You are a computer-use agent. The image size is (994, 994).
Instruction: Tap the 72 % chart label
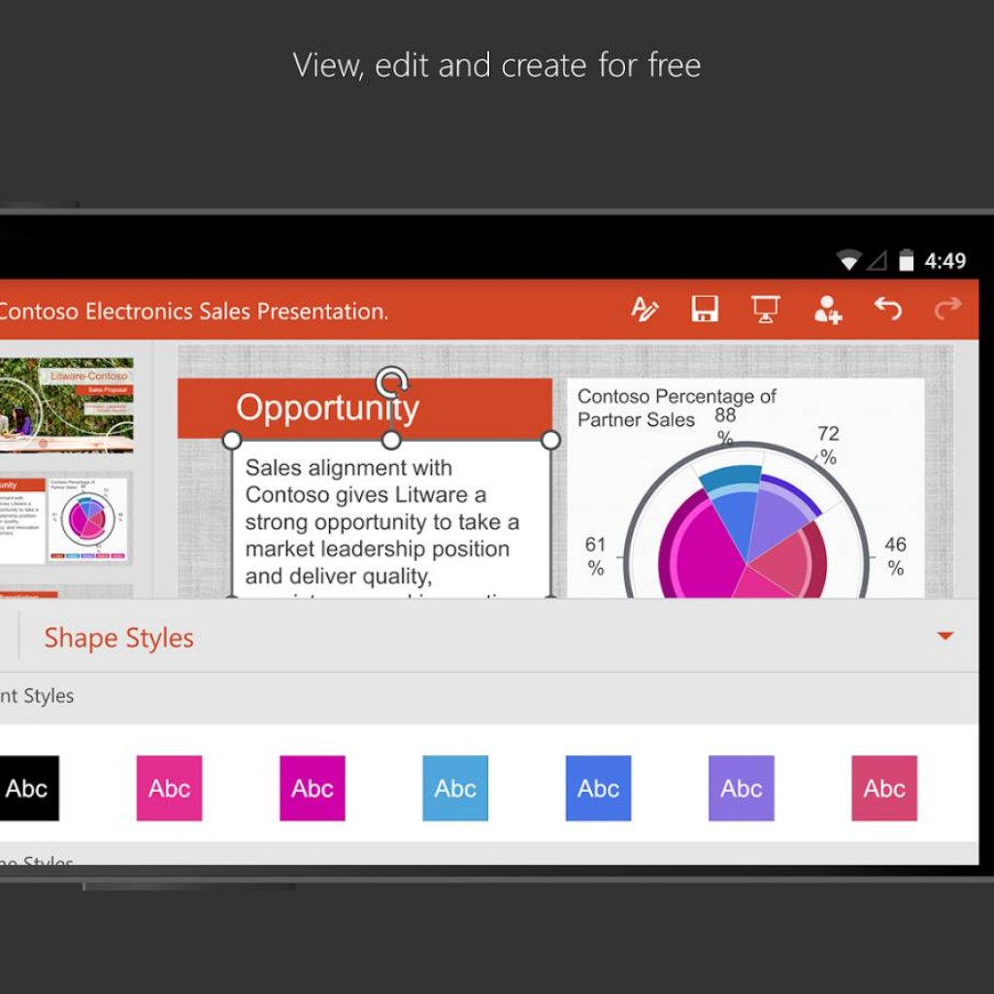point(828,445)
